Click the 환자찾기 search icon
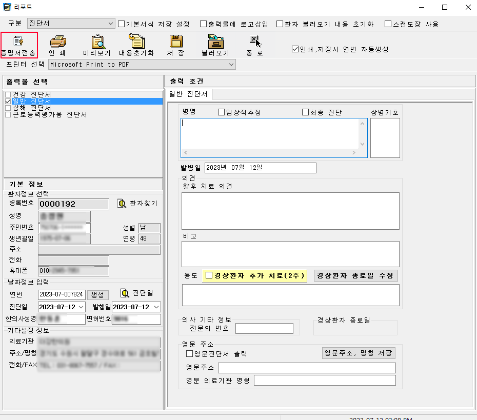Viewport: 477px width, 420px height. coord(122,204)
